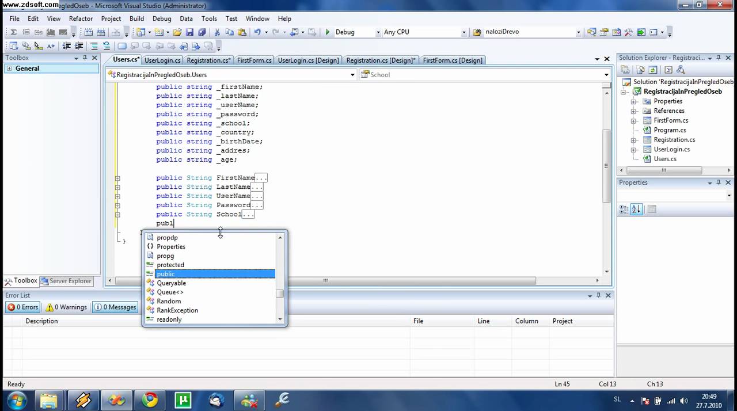This screenshot has width=737, height=411.
Task: Click the Decrease Indent toolbar icon
Action: (x=67, y=46)
